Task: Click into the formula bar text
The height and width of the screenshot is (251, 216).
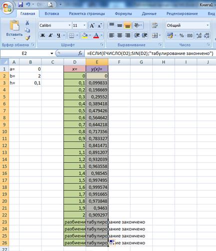Action: tap(150, 53)
